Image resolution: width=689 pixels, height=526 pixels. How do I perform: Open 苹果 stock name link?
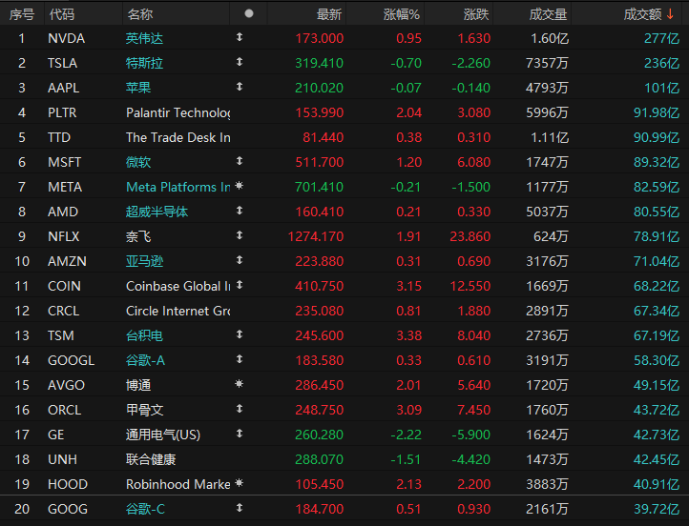pyautogui.click(x=138, y=88)
